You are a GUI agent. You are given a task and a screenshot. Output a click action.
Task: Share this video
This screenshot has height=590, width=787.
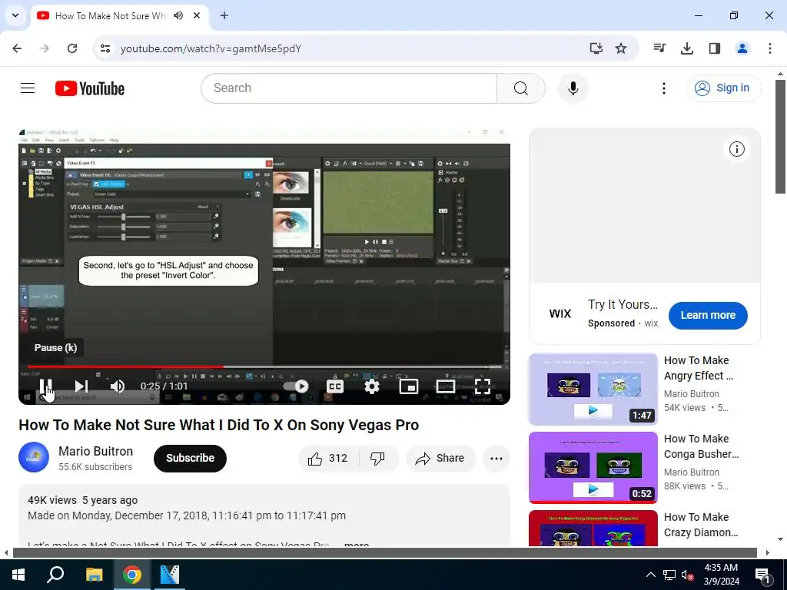(x=440, y=458)
